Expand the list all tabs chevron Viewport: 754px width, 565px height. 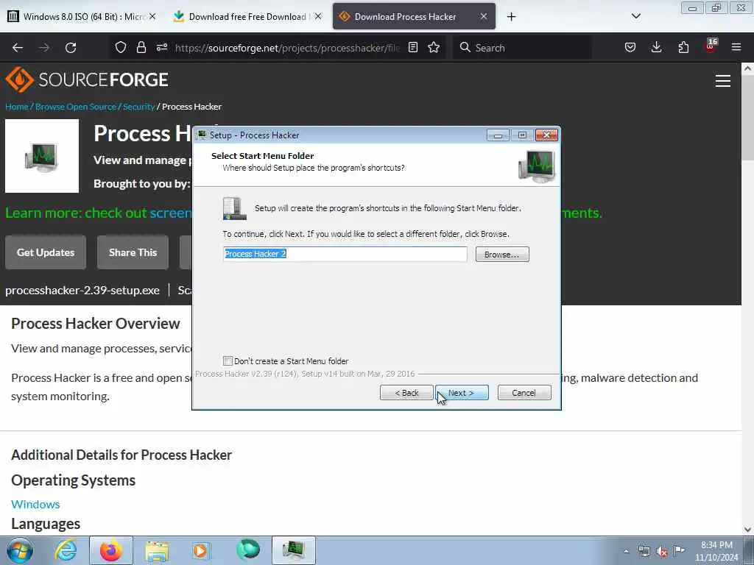pyautogui.click(x=635, y=16)
